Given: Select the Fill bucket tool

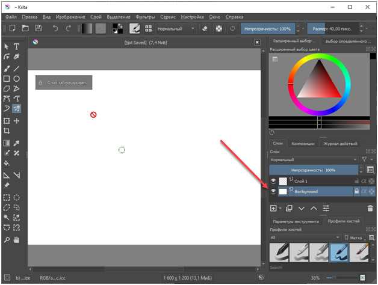Looking at the screenshot, I should (7, 163).
